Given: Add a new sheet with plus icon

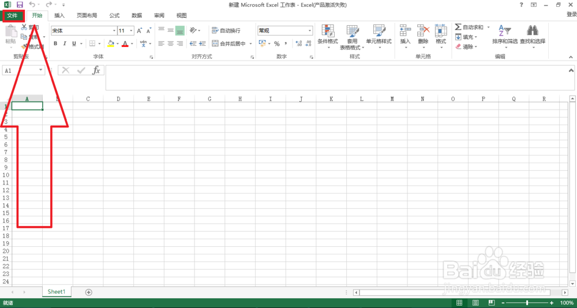Looking at the screenshot, I should coord(88,292).
